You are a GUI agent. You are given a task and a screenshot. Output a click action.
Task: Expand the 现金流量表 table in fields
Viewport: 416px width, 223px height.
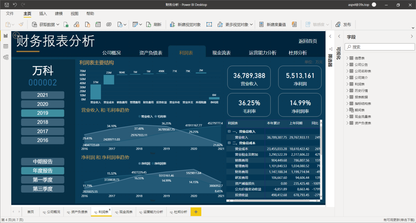coord(348,117)
